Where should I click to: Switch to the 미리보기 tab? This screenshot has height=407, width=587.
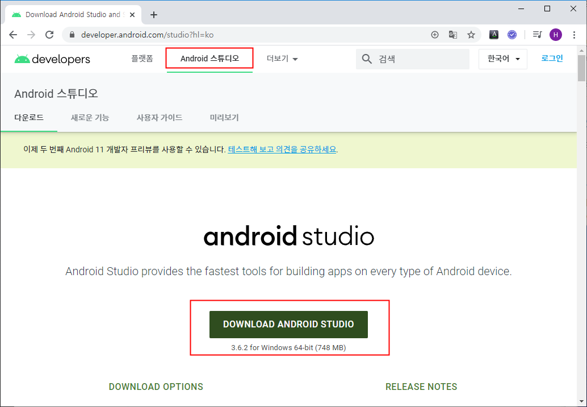pyautogui.click(x=224, y=118)
